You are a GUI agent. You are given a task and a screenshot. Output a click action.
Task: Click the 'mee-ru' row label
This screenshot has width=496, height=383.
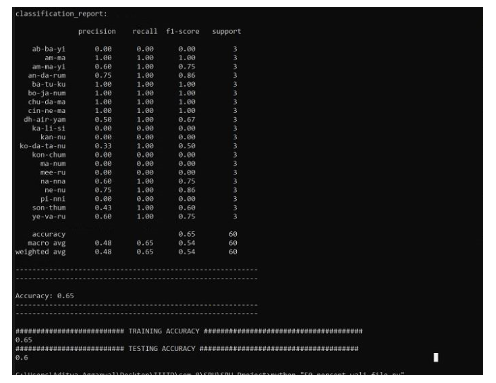point(53,173)
